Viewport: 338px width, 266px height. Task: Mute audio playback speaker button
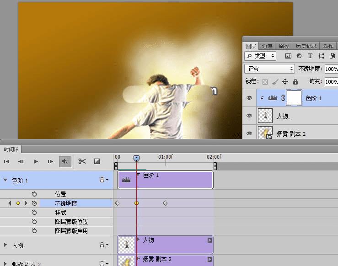tap(65, 161)
